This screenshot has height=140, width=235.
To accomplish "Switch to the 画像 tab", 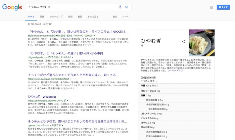I will coord(42,16).
